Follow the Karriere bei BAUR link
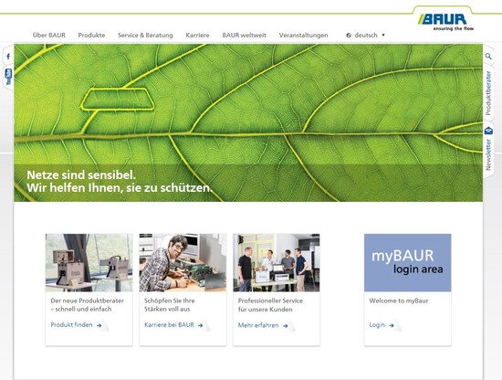Image resolution: width=502 pixels, height=380 pixels. [169, 325]
